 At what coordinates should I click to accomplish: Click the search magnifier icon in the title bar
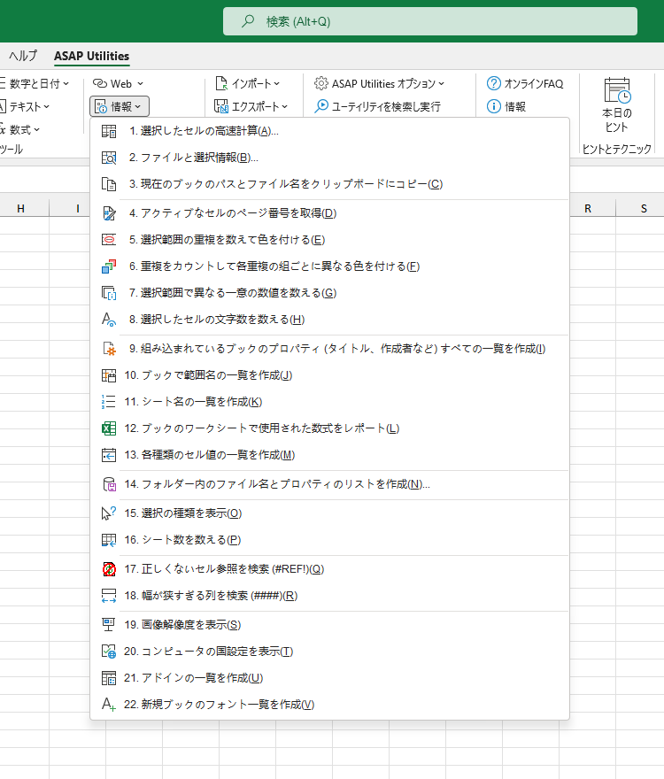248,21
